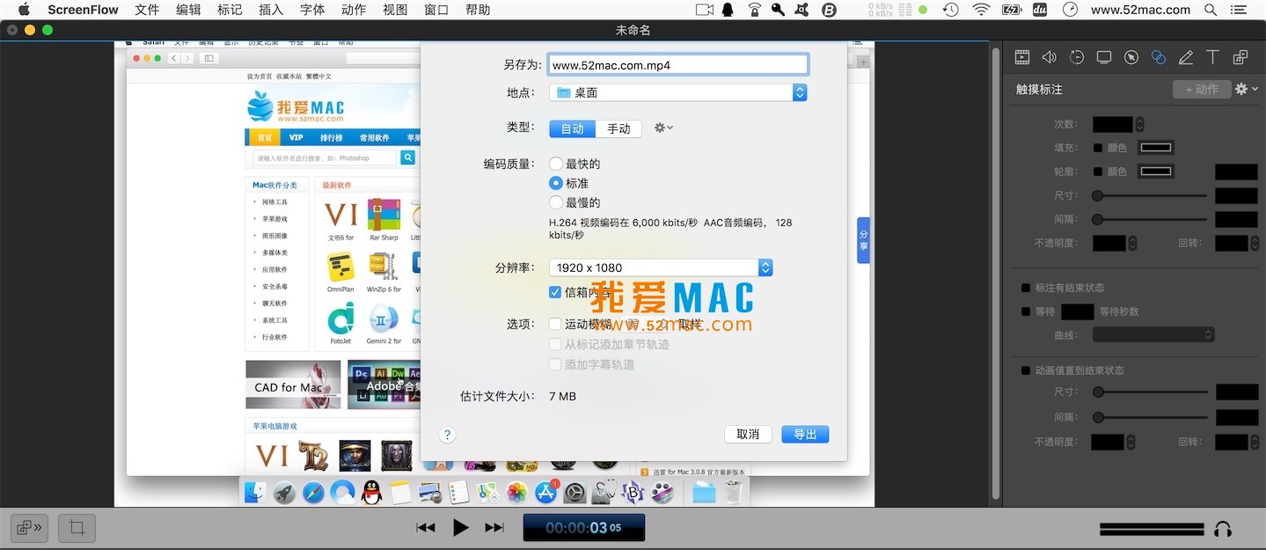The width and height of the screenshot is (1266, 550).
Task: Click the 00:00:03 timecode display
Action: pos(584,528)
